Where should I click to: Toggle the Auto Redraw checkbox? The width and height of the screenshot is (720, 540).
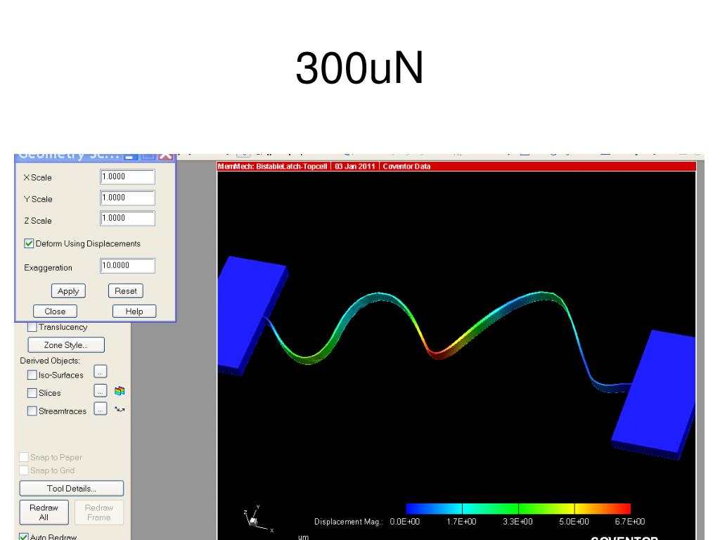[x=24, y=536]
